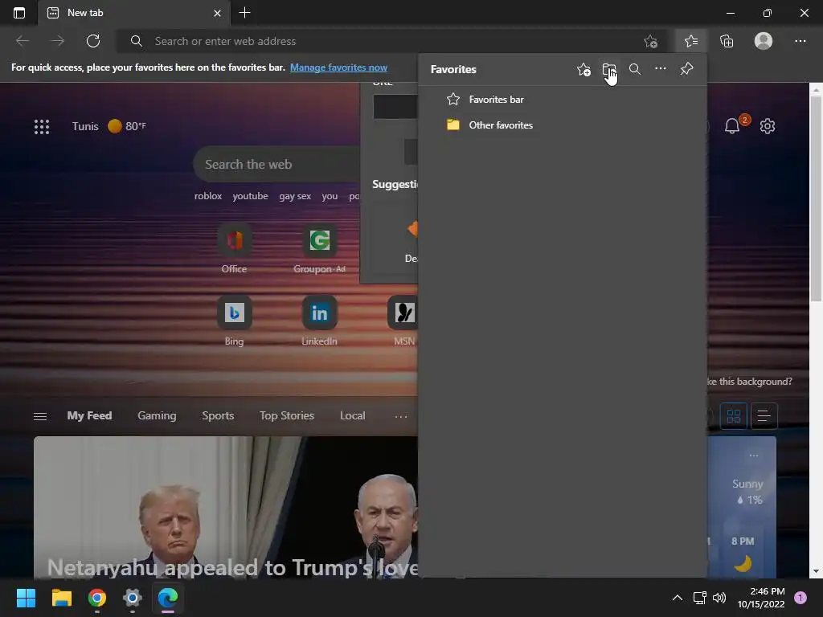Toggle the Favorites toolbar button
The width and height of the screenshot is (823, 617).
click(x=691, y=41)
